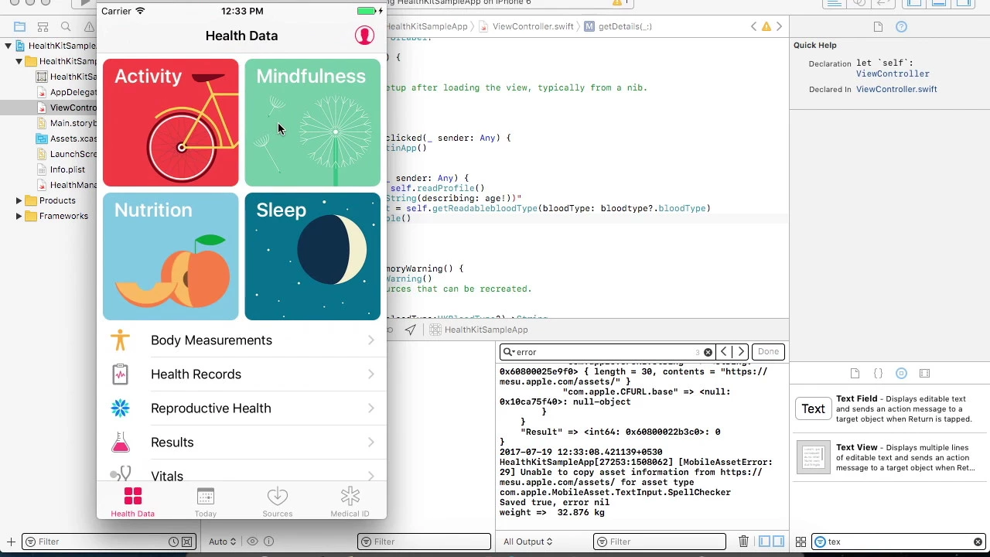Screen dimensions: 990x557
Task: Click the Reproductive Health flower icon
Action: [120, 408]
